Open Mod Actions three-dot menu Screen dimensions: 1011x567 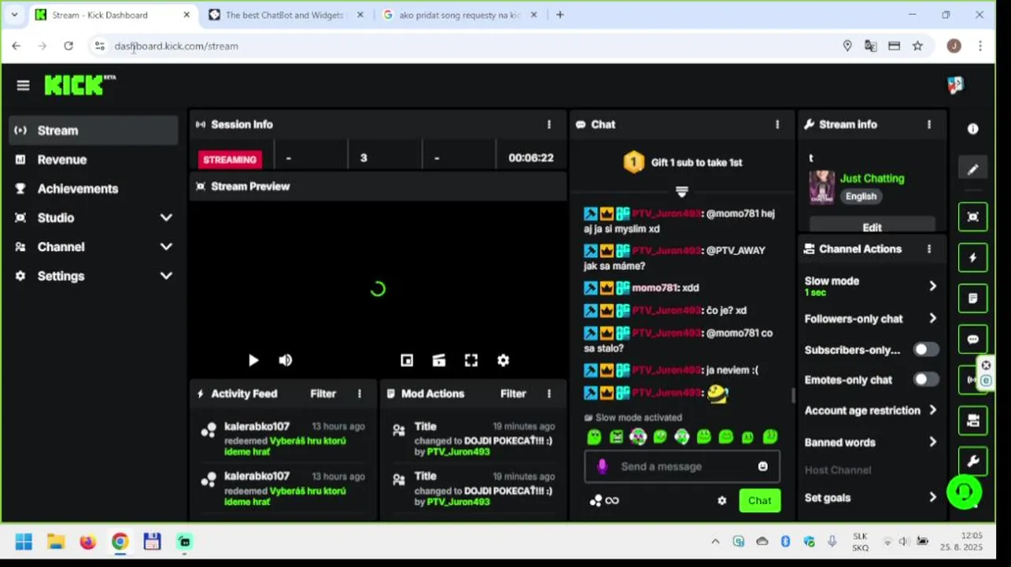[x=549, y=394]
